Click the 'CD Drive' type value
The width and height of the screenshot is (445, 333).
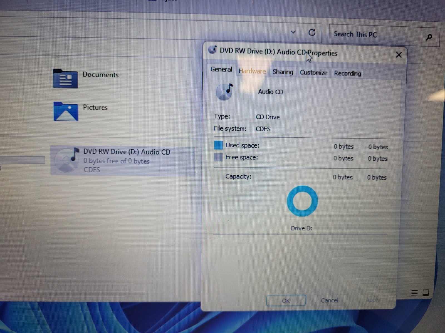268,117
